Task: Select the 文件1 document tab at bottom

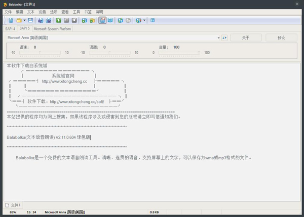Action: point(13,205)
